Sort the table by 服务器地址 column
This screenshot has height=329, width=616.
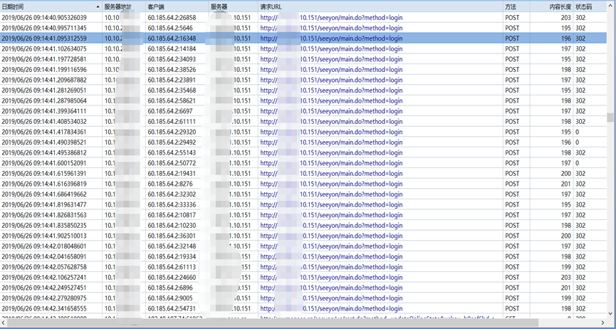click(118, 6)
